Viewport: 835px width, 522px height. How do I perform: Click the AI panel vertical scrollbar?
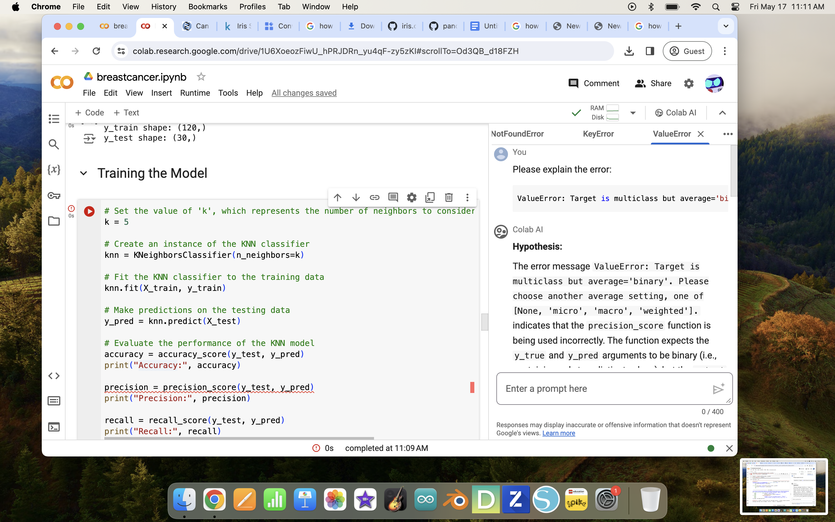pos(734,171)
